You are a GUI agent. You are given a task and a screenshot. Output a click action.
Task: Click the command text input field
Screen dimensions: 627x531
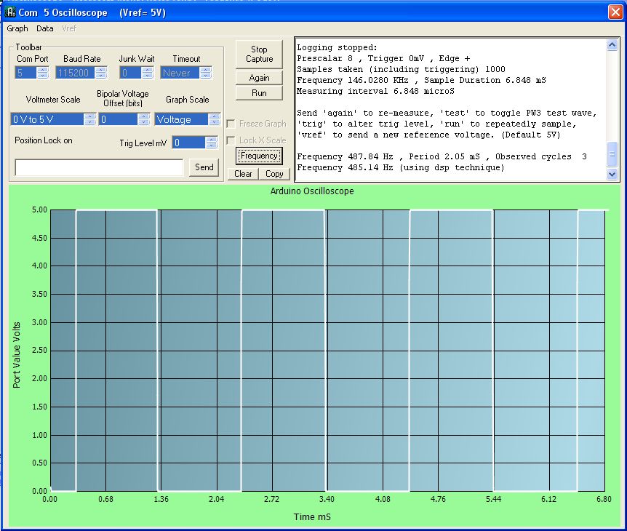click(99, 167)
